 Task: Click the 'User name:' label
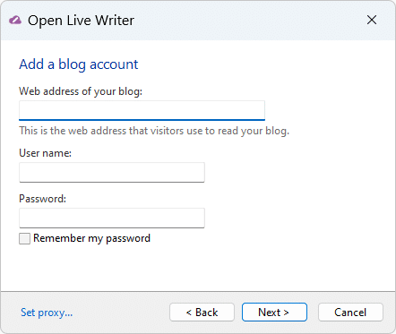(x=46, y=153)
